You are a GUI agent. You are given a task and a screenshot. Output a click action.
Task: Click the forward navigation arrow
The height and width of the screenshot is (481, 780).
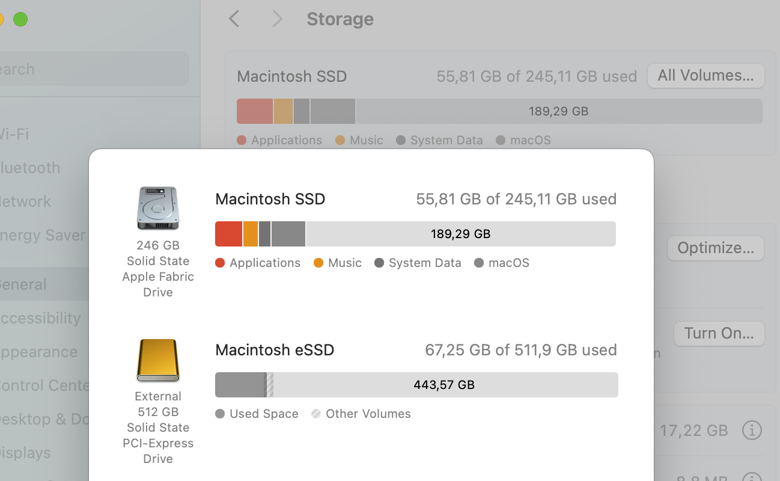coord(277,19)
